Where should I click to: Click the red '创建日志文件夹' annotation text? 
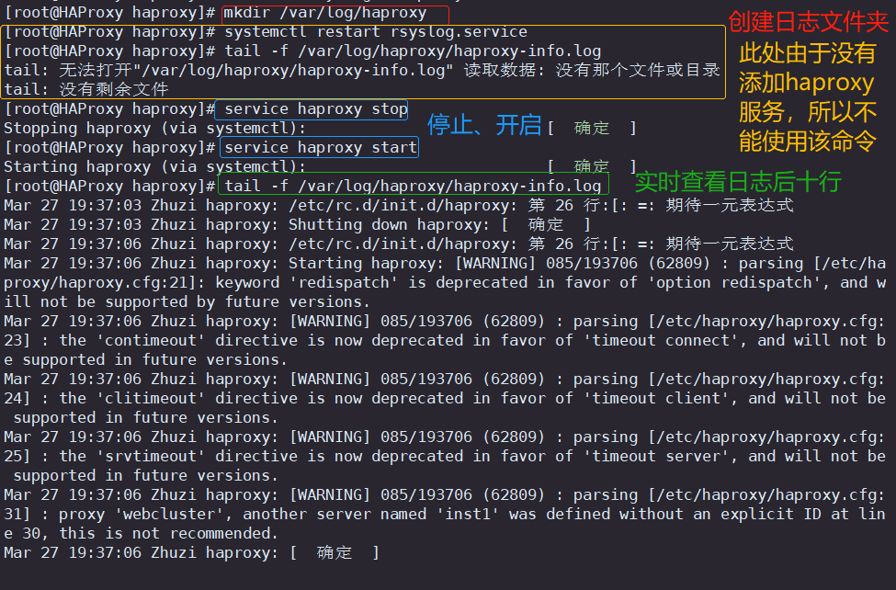(808, 22)
